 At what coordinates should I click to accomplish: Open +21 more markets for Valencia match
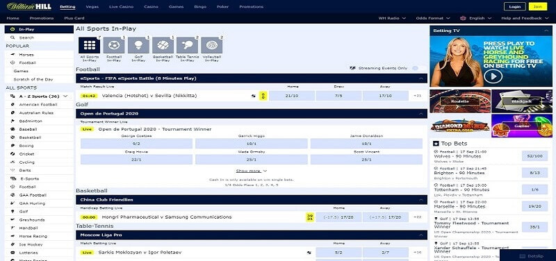418,96
